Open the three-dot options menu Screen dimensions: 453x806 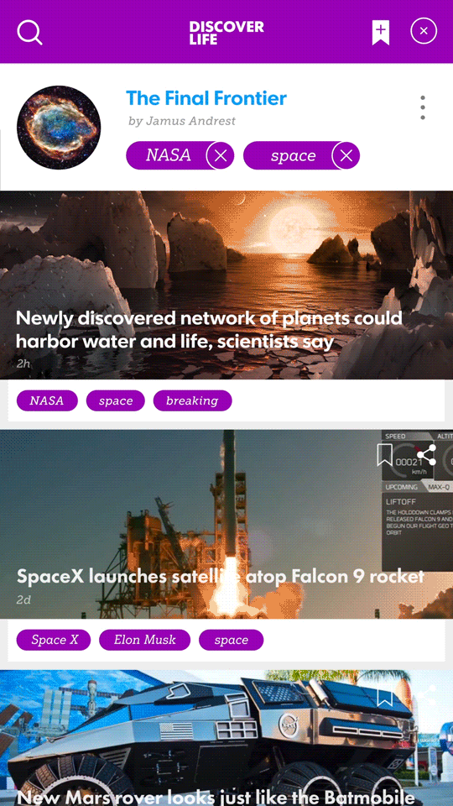pyautogui.click(x=422, y=107)
